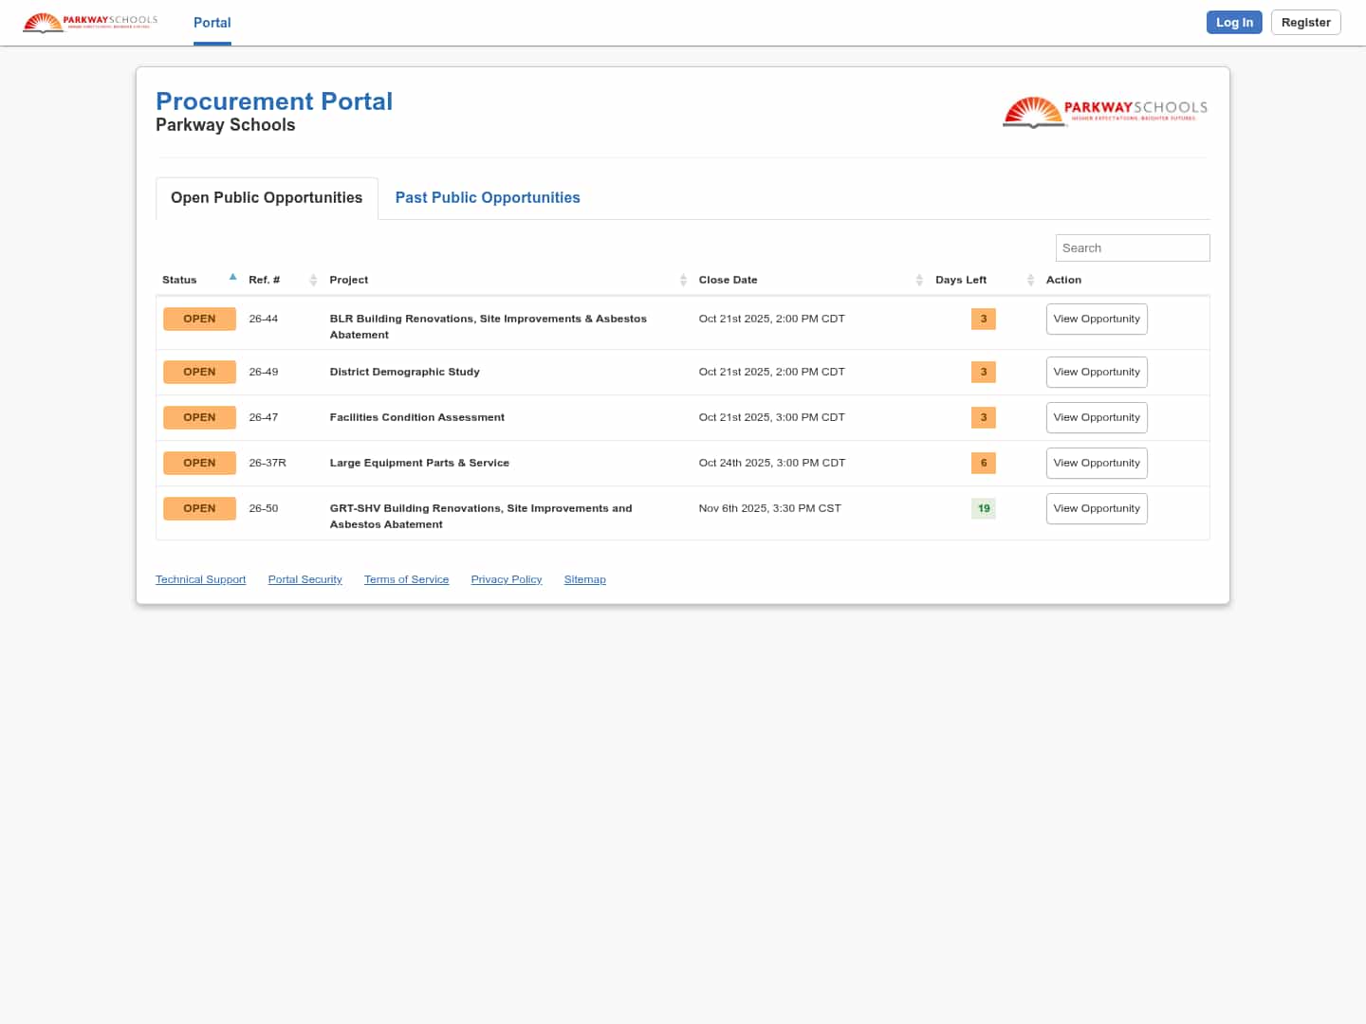Image resolution: width=1366 pixels, height=1024 pixels.
Task: View Opportunity for Large Equipment Parts & Service
Action: click(1097, 464)
